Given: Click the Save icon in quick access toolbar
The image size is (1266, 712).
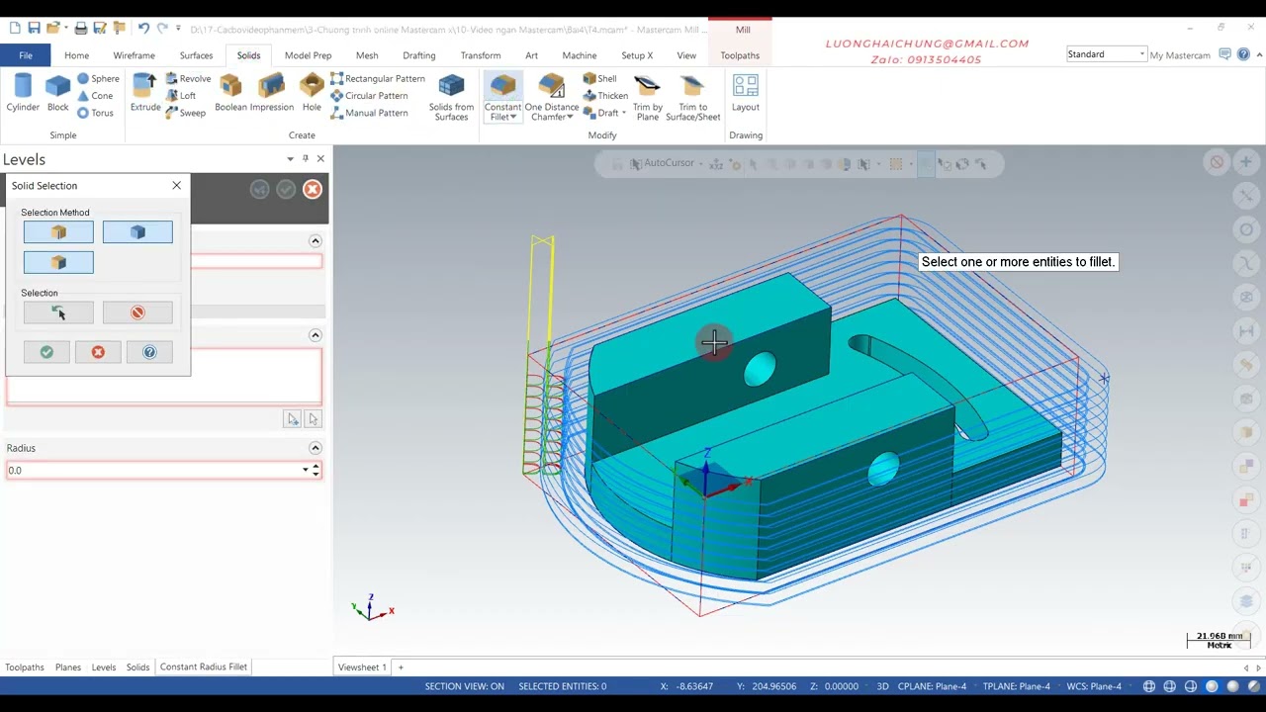Looking at the screenshot, I should pos(34,28).
